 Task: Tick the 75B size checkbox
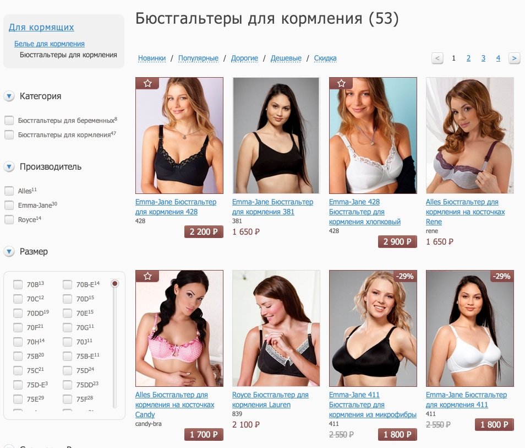[x=18, y=356]
